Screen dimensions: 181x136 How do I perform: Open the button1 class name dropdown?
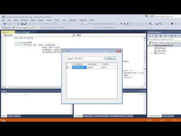pyautogui.click(x=72, y=35)
